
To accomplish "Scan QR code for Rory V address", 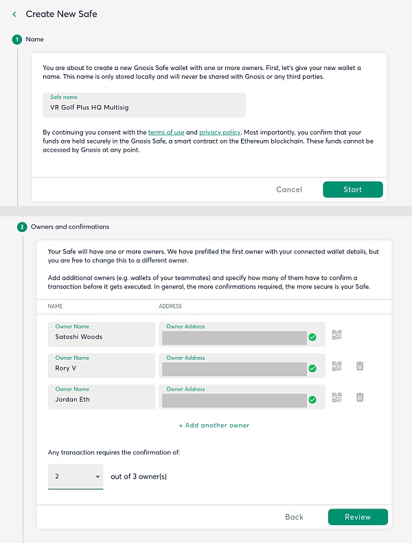I will point(336,366).
